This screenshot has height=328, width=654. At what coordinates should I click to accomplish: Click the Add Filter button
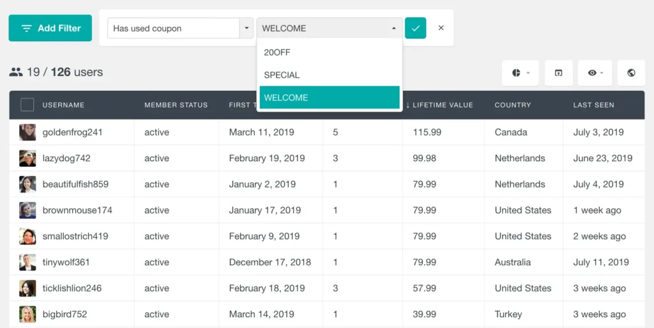point(50,28)
